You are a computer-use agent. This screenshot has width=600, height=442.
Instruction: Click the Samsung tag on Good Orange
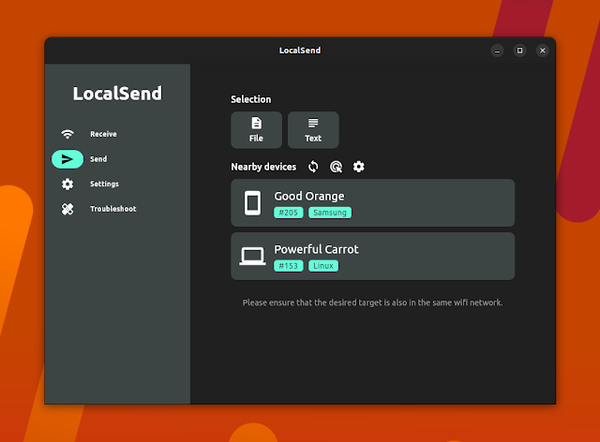[330, 214]
